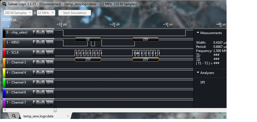Screen dimensions: 257x122
Task: Click the T2 measurement label
Action: point(198,59)
